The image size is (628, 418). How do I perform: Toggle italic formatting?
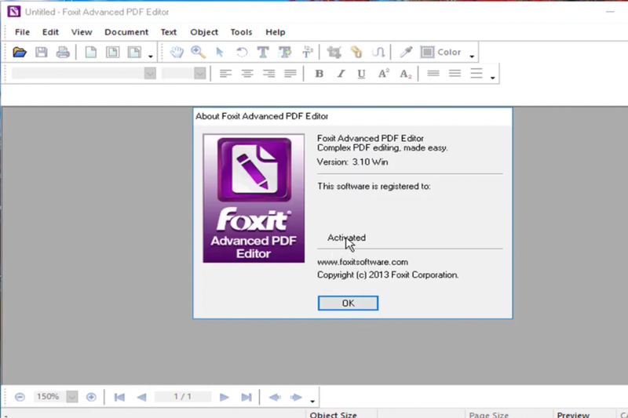pos(341,74)
